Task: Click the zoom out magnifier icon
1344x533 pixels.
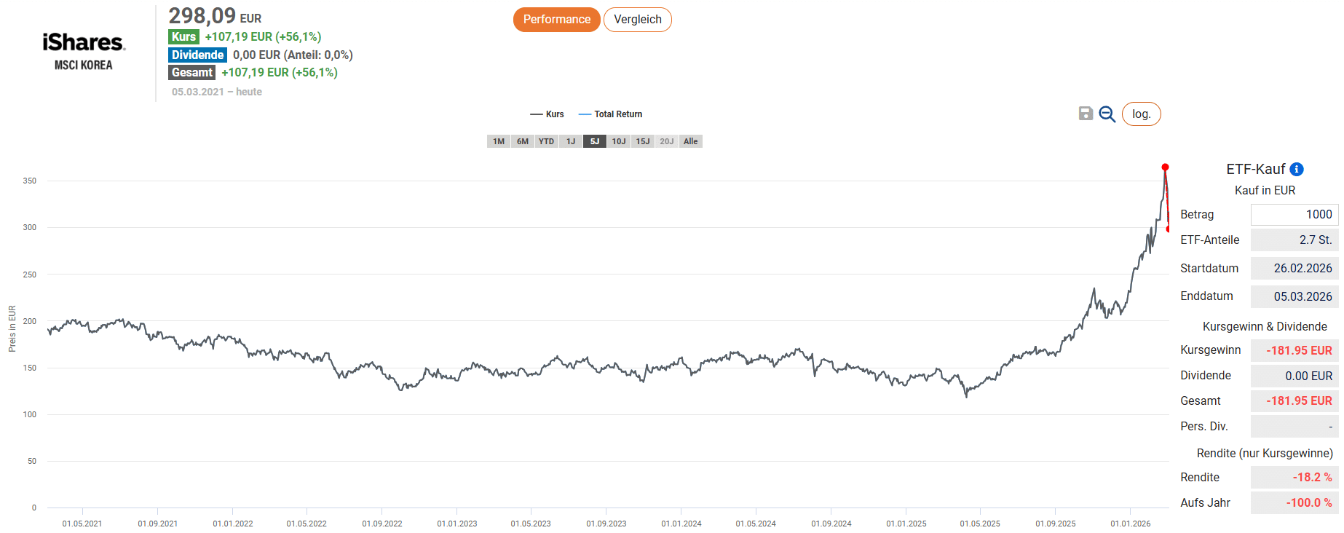Action: (x=1107, y=114)
